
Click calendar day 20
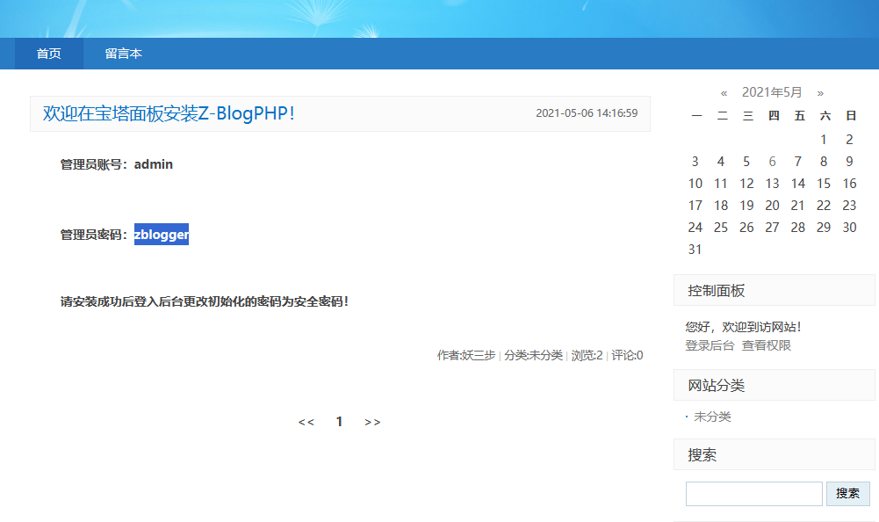point(772,206)
